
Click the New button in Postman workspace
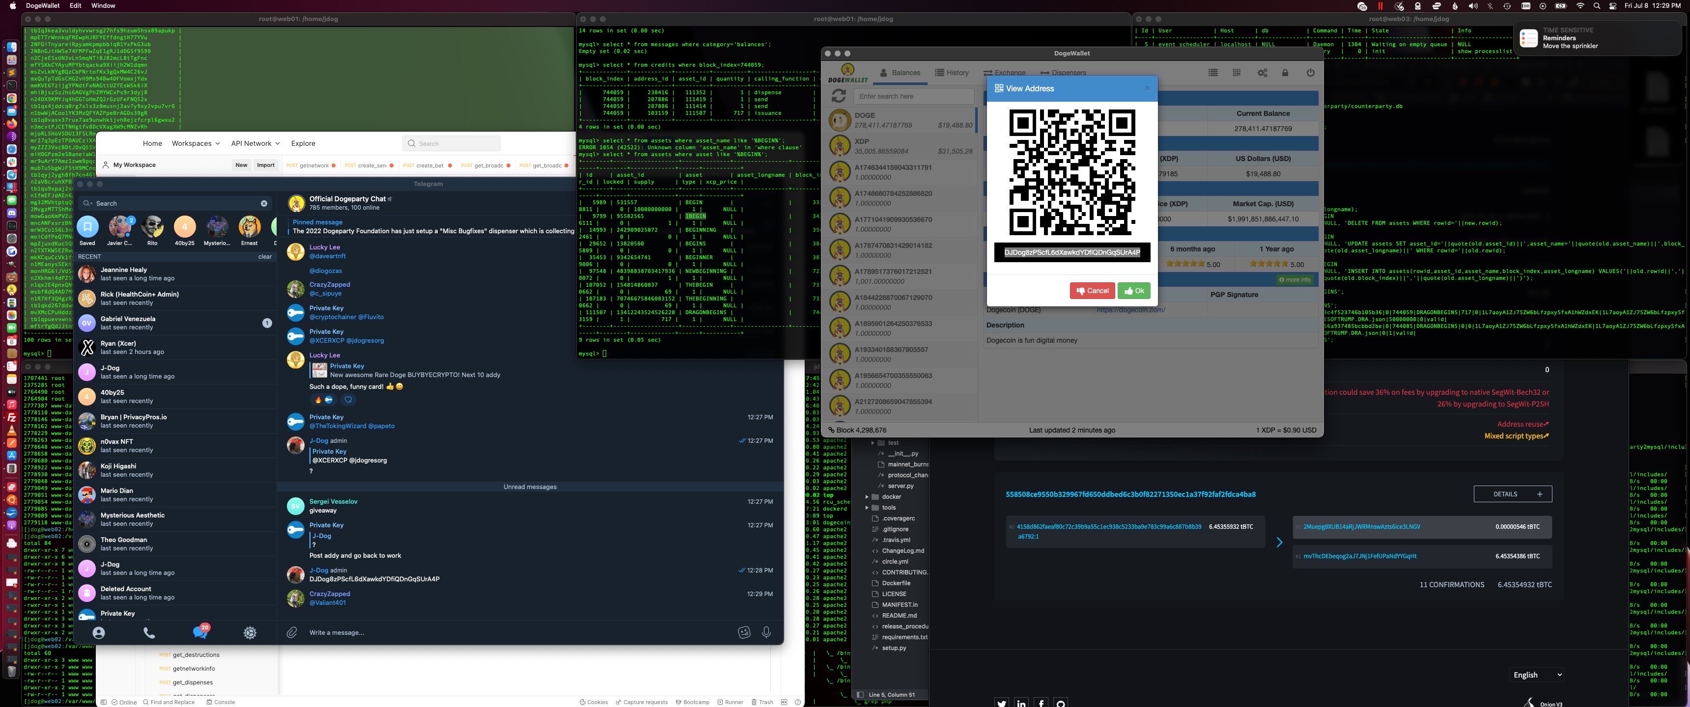click(x=241, y=165)
